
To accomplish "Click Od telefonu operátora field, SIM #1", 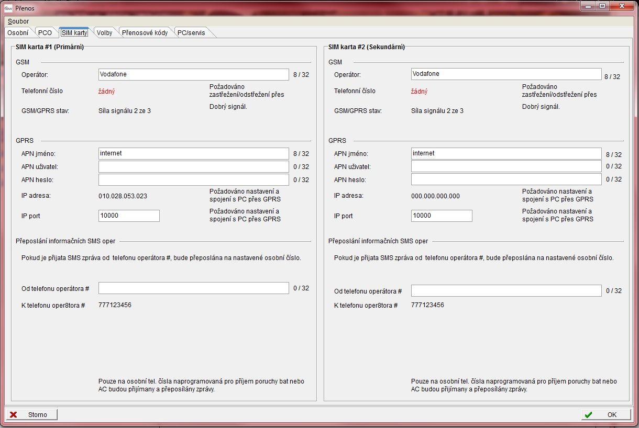I will coord(193,288).
